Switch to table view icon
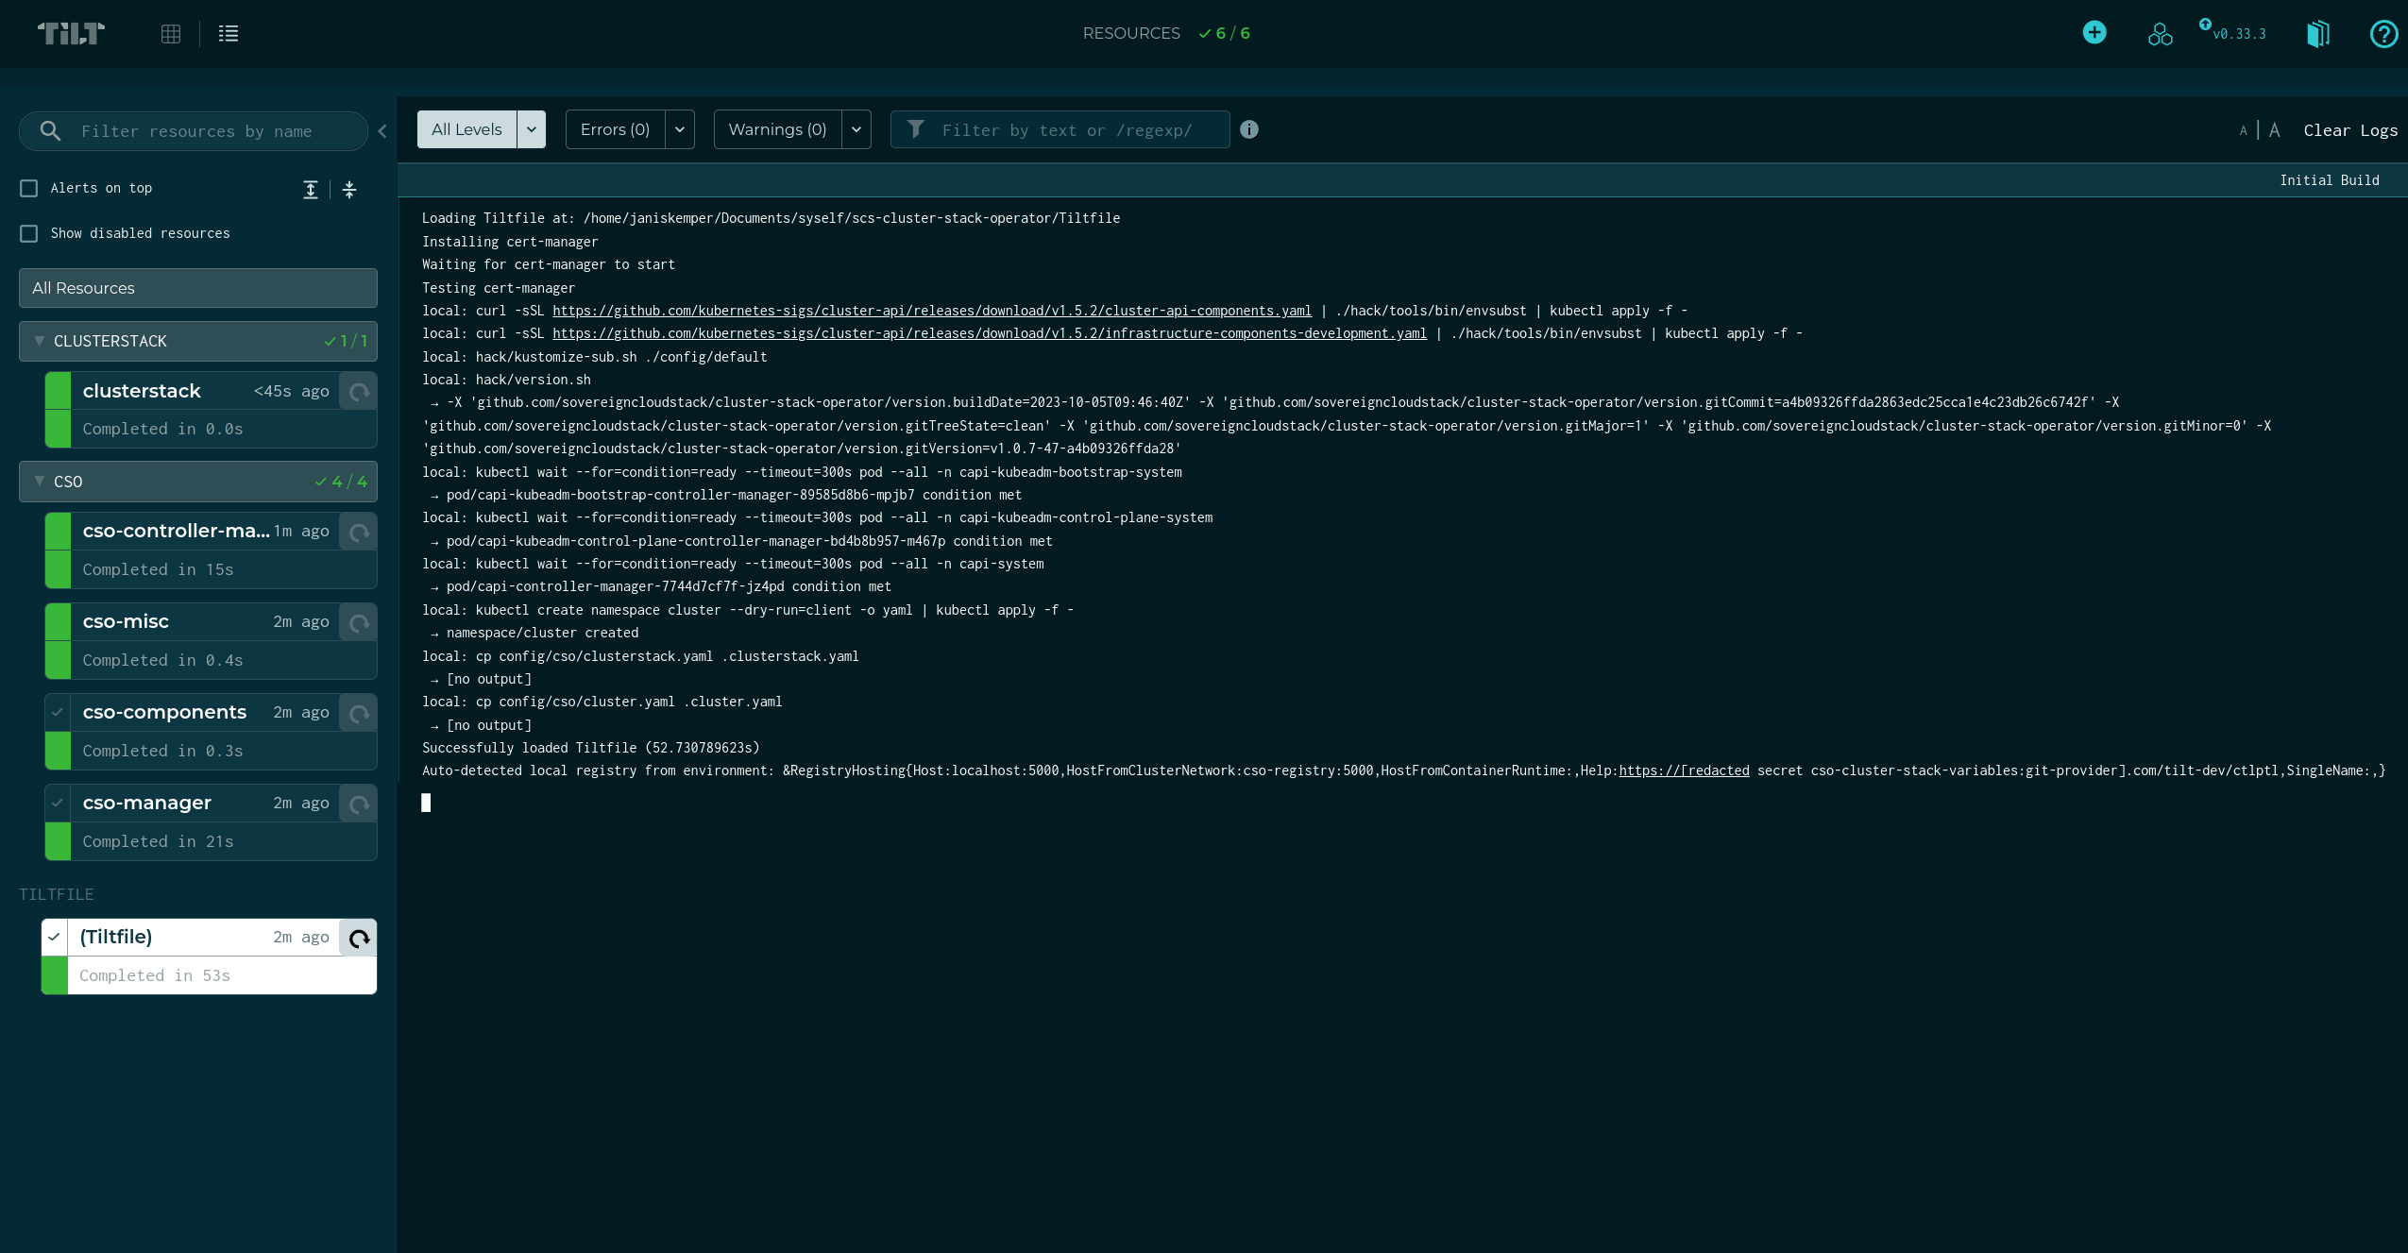The height and width of the screenshot is (1253, 2408). pyautogui.click(x=171, y=34)
